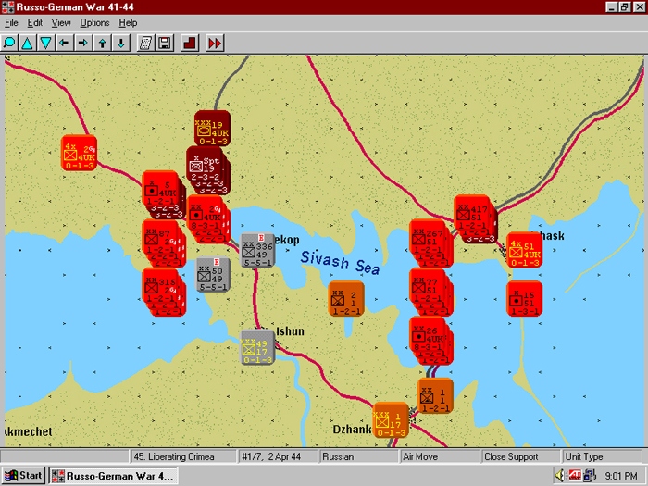
Task: Click the floppy disk save icon
Action: [165, 43]
